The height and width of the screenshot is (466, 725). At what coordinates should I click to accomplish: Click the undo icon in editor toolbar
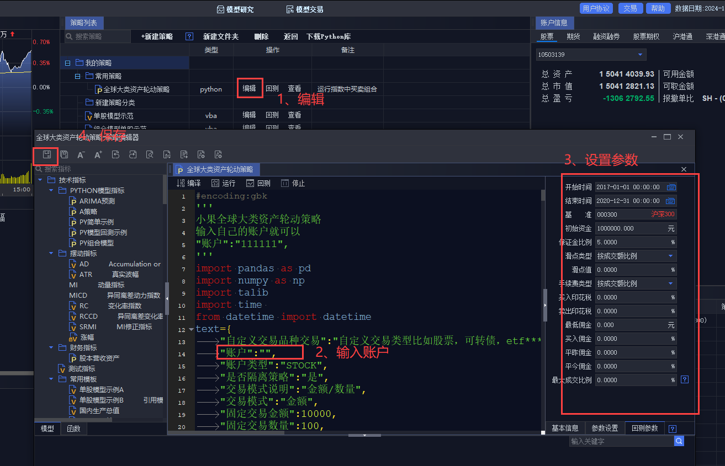click(x=115, y=155)
